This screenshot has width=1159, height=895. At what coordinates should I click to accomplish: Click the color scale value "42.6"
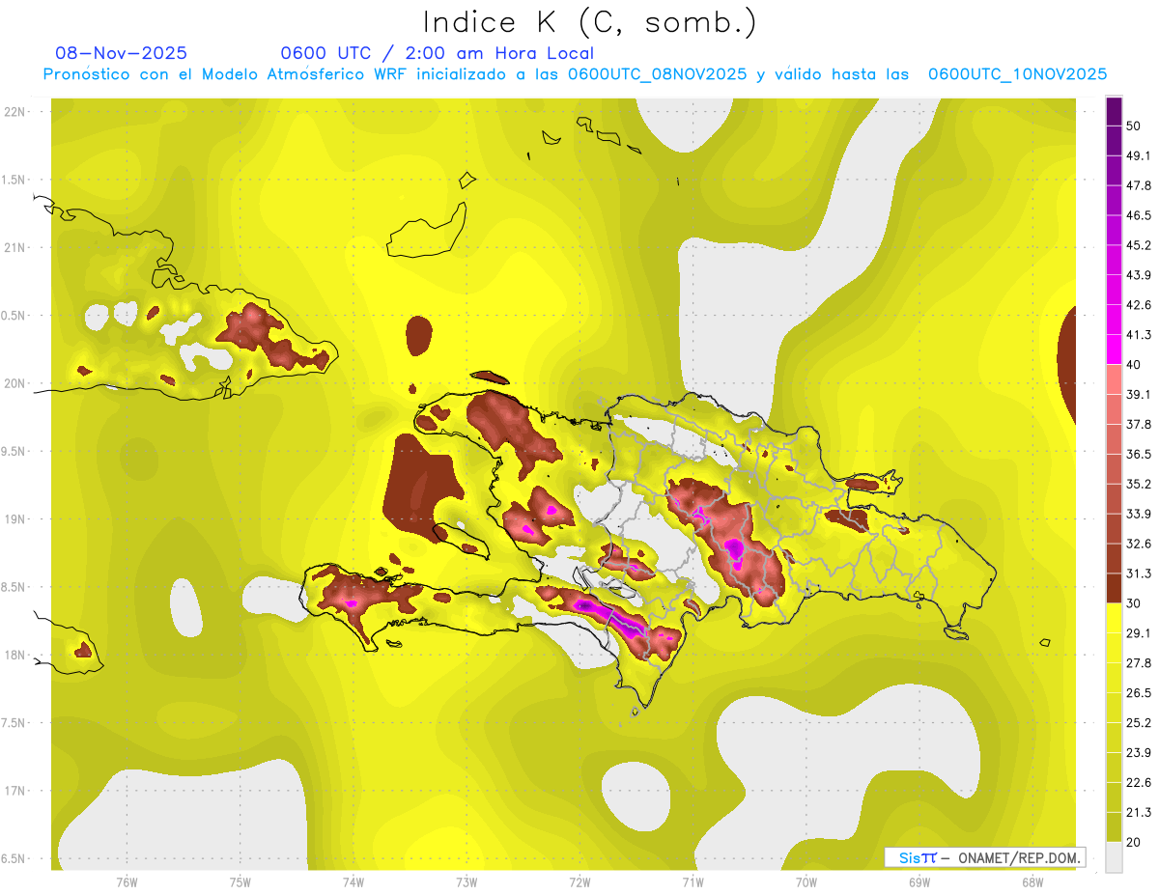click(1139, 305)
